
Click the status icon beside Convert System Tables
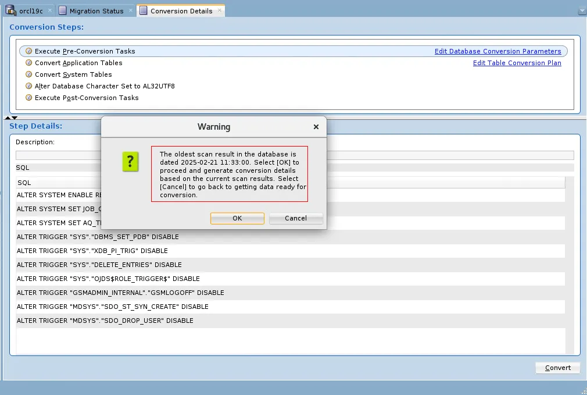pos(28,74)
